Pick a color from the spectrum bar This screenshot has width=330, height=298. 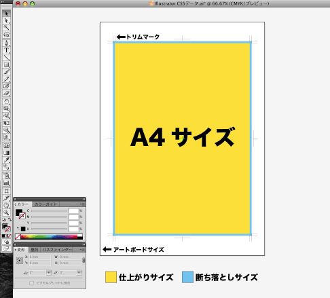(49, 237)
